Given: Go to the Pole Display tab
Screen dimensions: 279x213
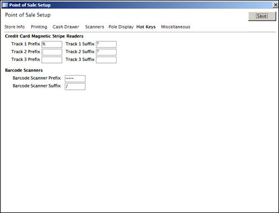Looking at the screenshot, I should click(121, 27).
